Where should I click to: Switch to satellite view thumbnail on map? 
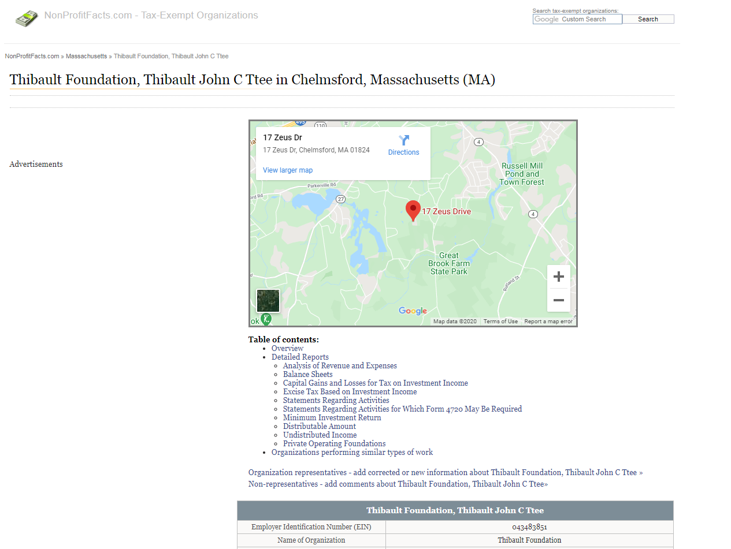(x=268, y=301)
